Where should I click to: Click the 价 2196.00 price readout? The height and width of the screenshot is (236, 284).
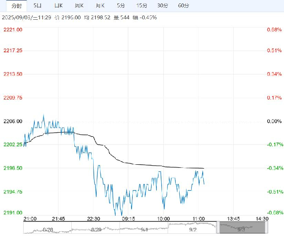(68, 18)
